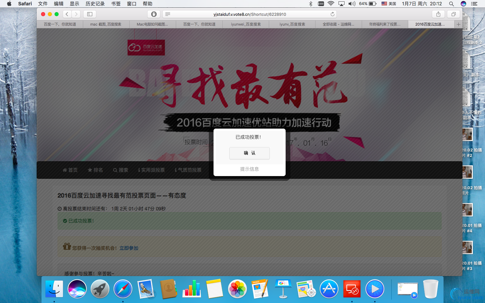Screen dimensions: 485x303
Task: Open Remote Desktop icon in the Dock
Action: pyautogui.click(x=352, y=289)
